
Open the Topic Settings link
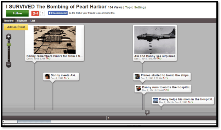click(136, 7)
